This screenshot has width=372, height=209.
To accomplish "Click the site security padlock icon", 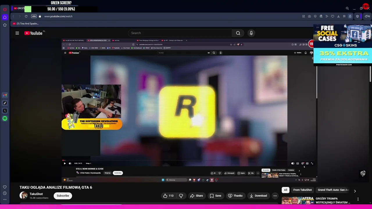I will pyautogui.click(x=40, y=16).
